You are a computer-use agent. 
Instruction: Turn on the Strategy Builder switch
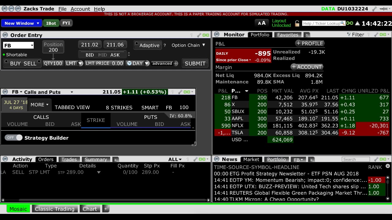[x=13, y=138]
